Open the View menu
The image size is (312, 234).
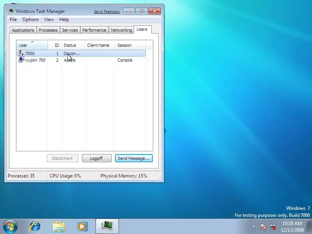tap(49, 19)
